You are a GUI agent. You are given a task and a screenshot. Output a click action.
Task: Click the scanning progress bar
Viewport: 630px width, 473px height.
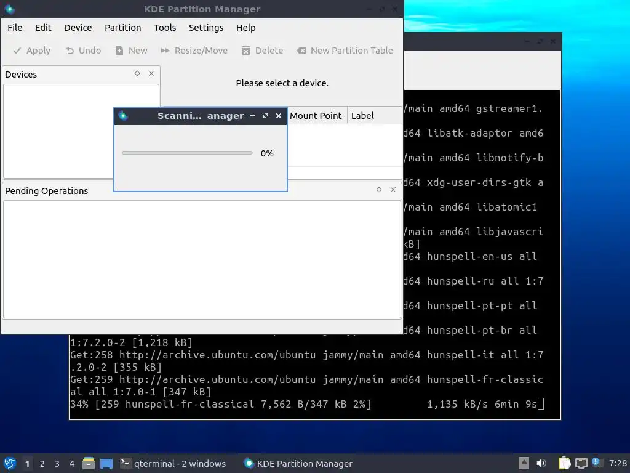point(188,153)
